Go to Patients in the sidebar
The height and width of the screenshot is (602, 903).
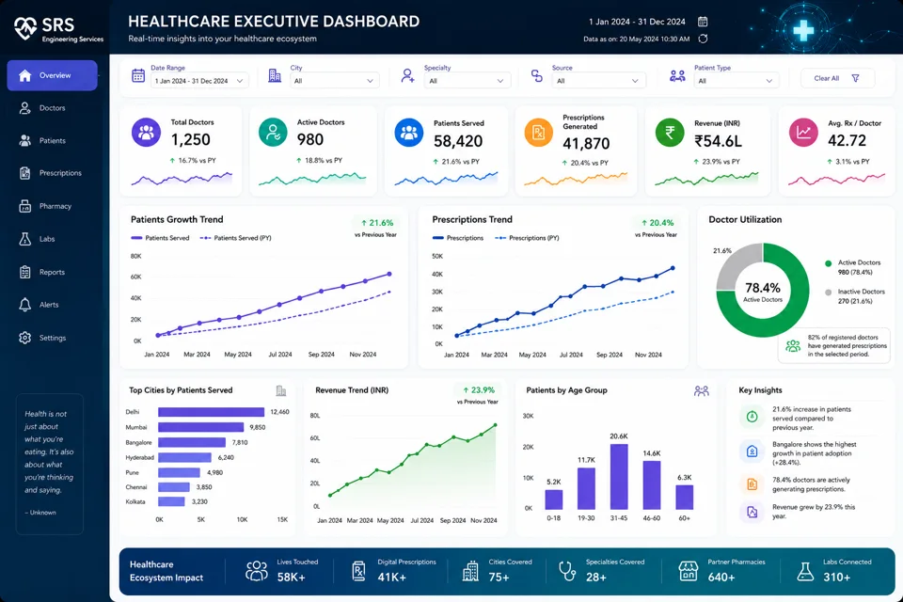click(x=52, y=140)
